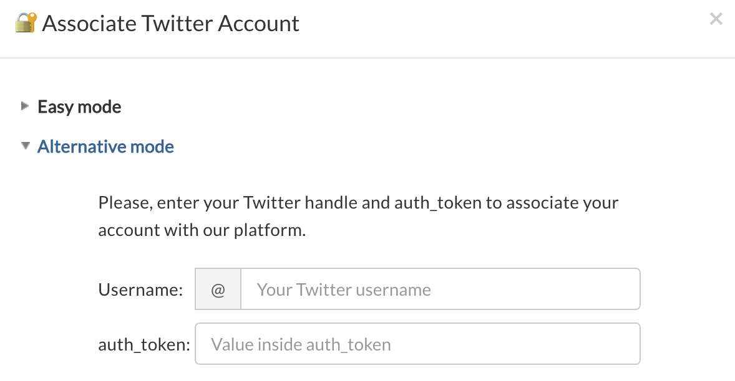Click the phrase 'account with our platform.'
The height and width of the screenshot is (381, 735).
pos(202,230)
